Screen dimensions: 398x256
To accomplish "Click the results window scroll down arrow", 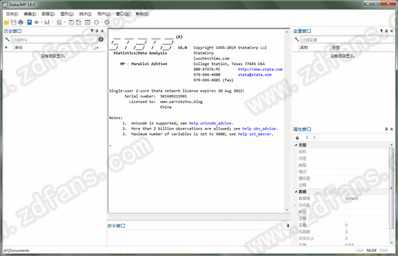I will (287, 210).
